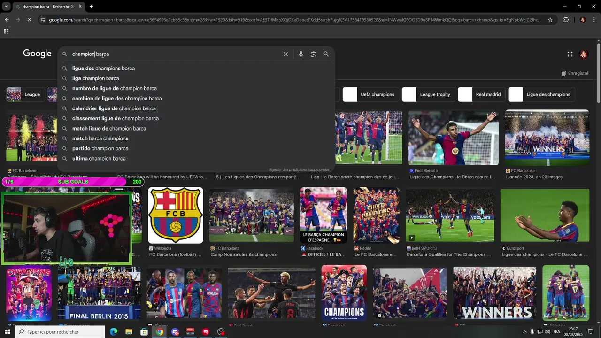This screenshot has height=338, width=601.
Task: Clear the search box with the X icon
Action: (x=285, y=54)
